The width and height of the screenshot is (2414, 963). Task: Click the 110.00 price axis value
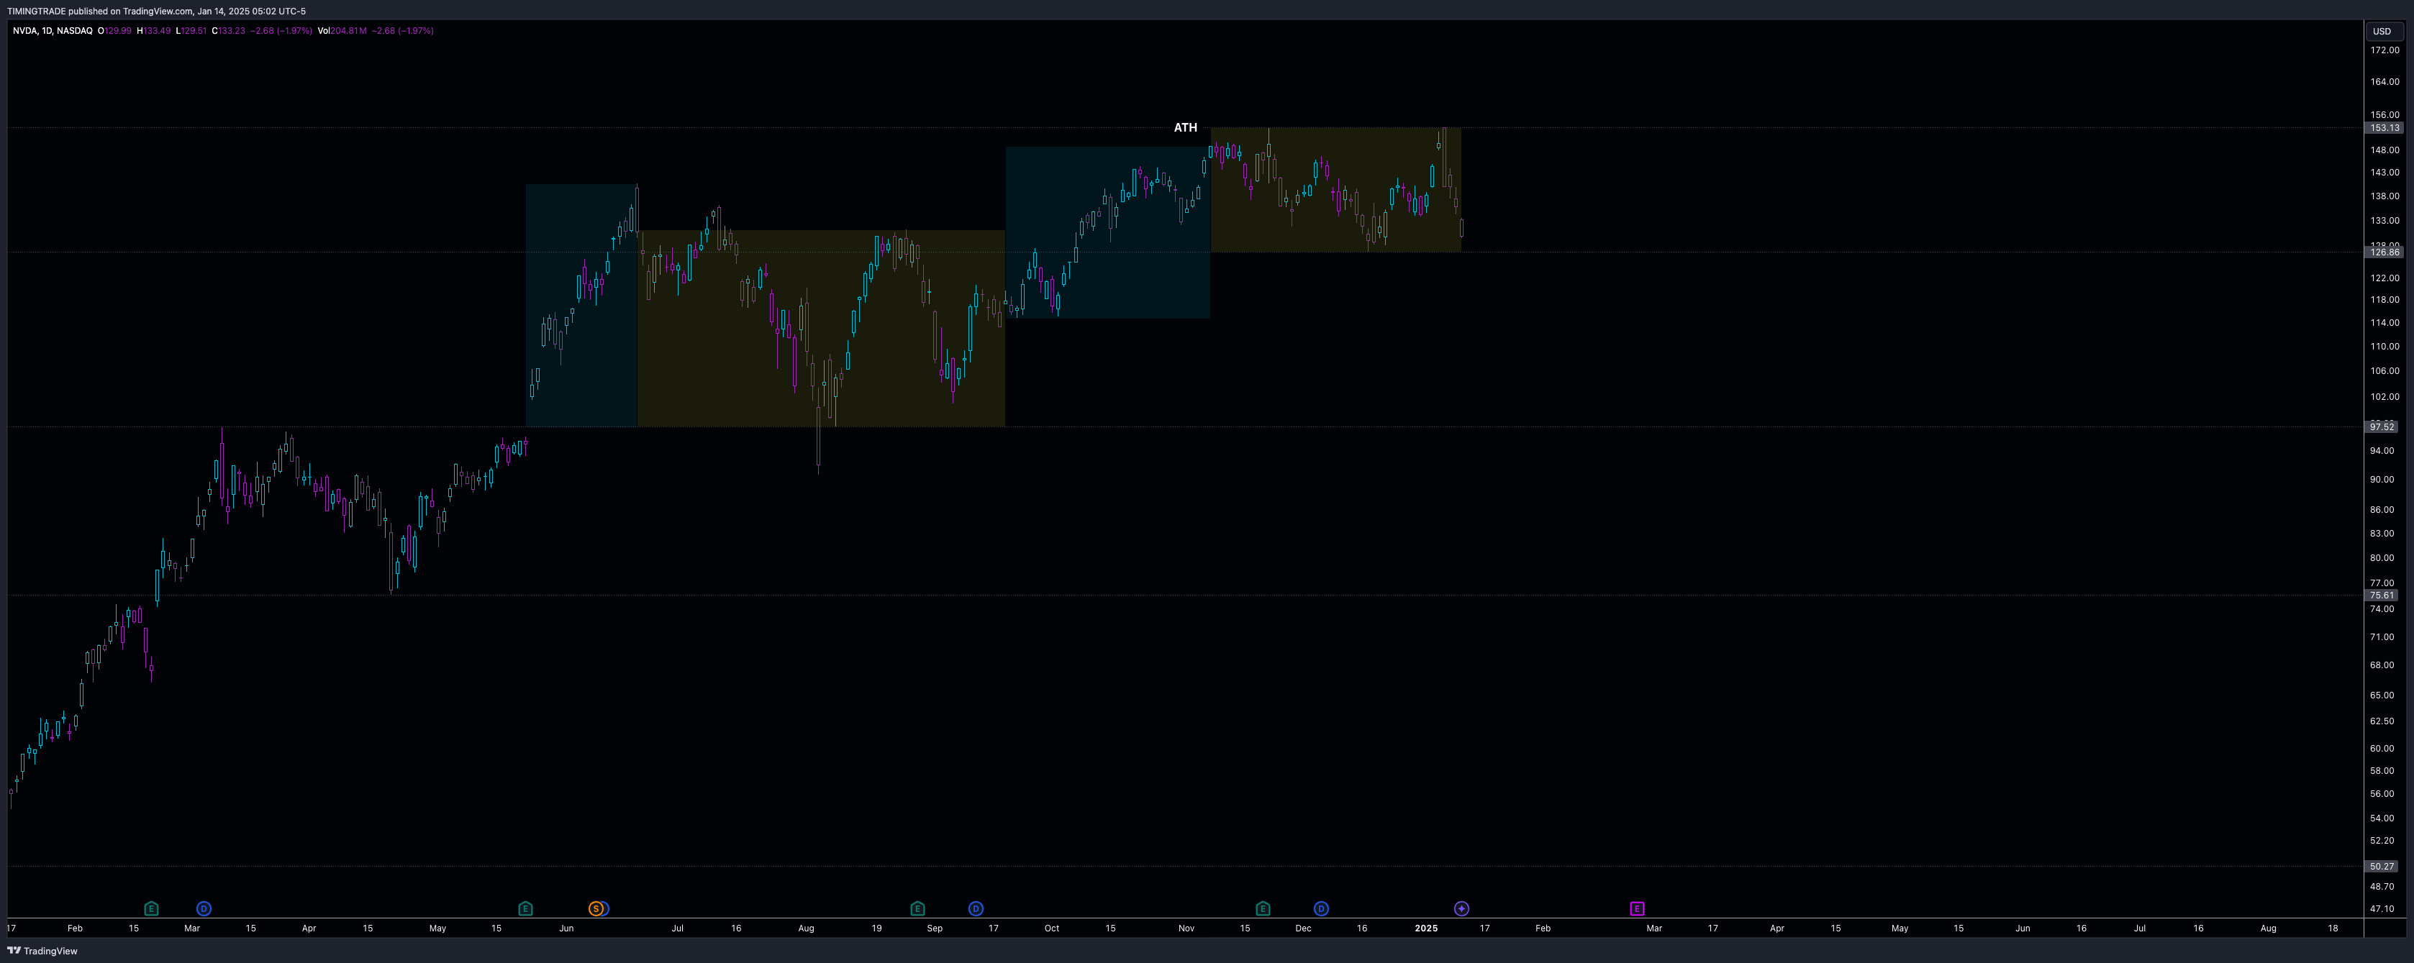click(2384, 347)
